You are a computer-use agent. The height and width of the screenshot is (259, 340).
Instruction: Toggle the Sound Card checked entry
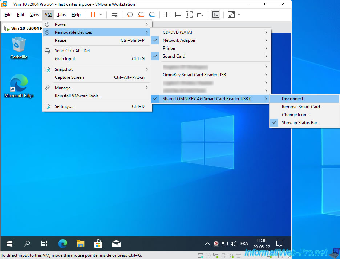pos(210,56)
